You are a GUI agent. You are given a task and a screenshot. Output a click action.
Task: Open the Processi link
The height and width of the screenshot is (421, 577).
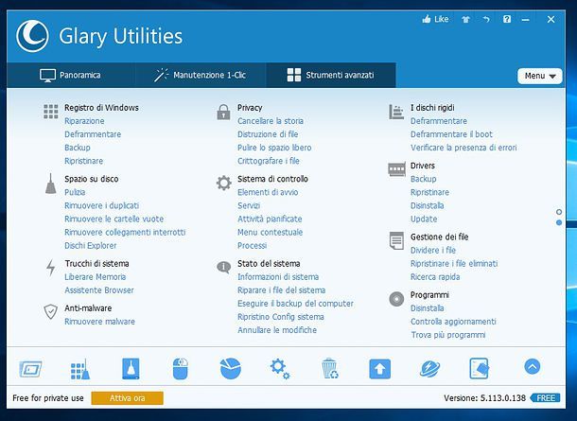[252, 246]
